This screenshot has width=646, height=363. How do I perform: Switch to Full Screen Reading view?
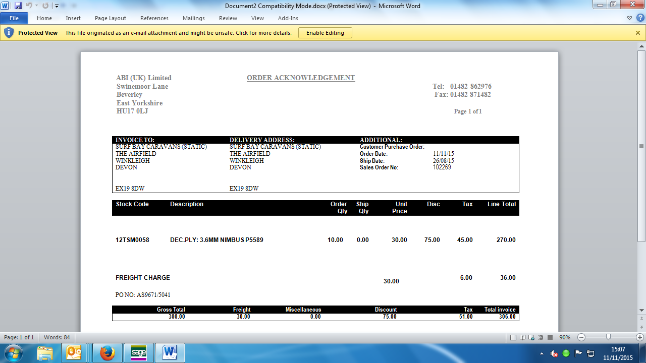point(521,337)
